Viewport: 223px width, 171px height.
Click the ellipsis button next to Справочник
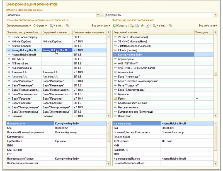(101, 15)
